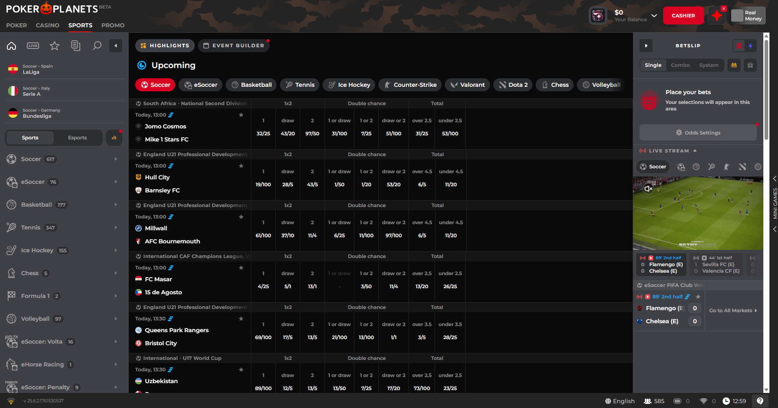
Task: Open the search in the left sidebar
Action: coord(97,45)
